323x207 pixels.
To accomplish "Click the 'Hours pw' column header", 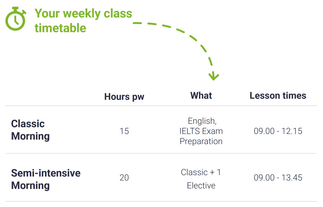I will [124, 97].
